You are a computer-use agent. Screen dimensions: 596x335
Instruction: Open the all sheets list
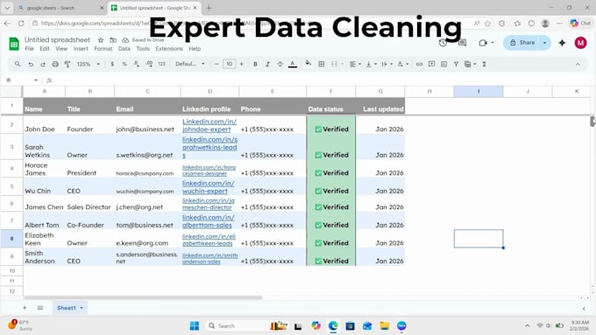click(x=40, y=308)
